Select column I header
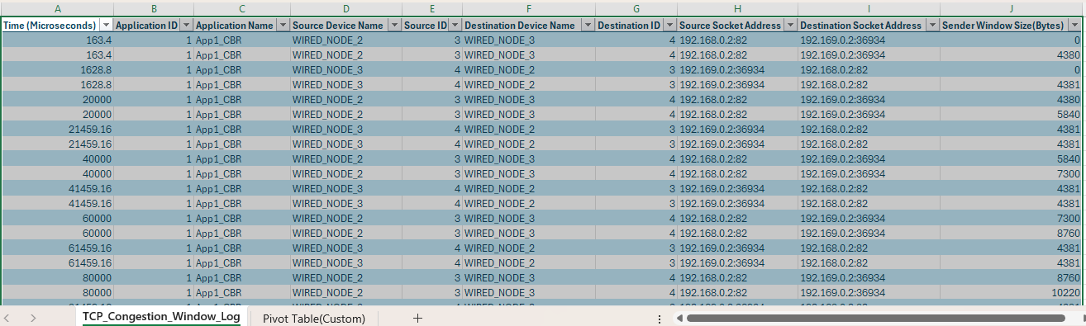Image resolution: width=1086 pixels, height=326 pixels. (x=868, y=8)
